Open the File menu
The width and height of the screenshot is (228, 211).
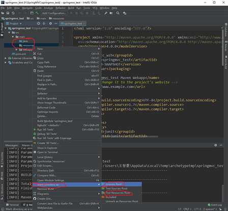[3, 8]
